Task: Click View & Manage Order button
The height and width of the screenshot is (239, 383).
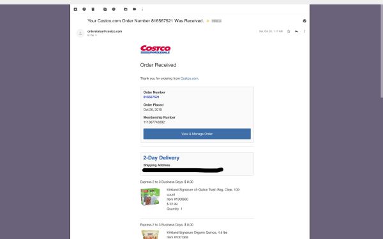Action: click(197, 134)
